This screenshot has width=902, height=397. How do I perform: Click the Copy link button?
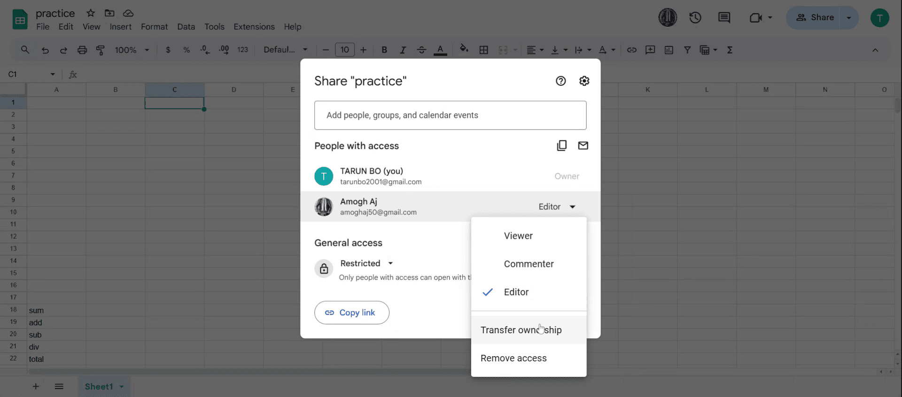352,313
